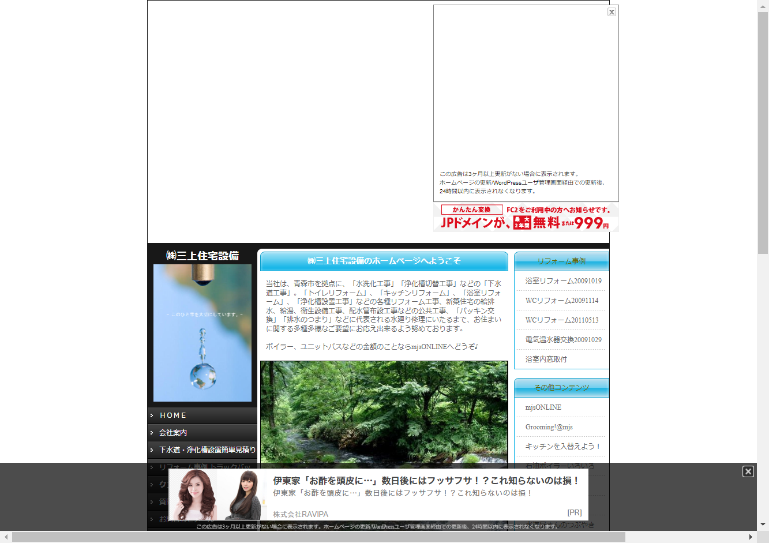Viewport: 769px width, 543px height.
Task: Click the vertical scrollbar down arrow
Action: [763, 525]
